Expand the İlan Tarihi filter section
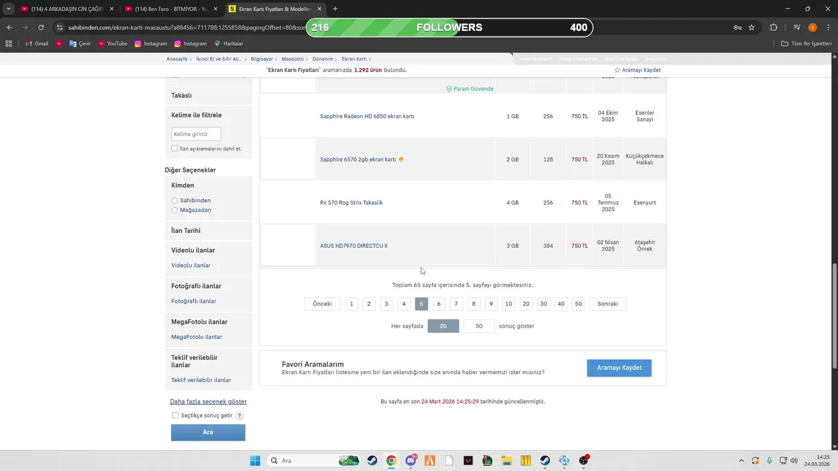 [208, 231]
